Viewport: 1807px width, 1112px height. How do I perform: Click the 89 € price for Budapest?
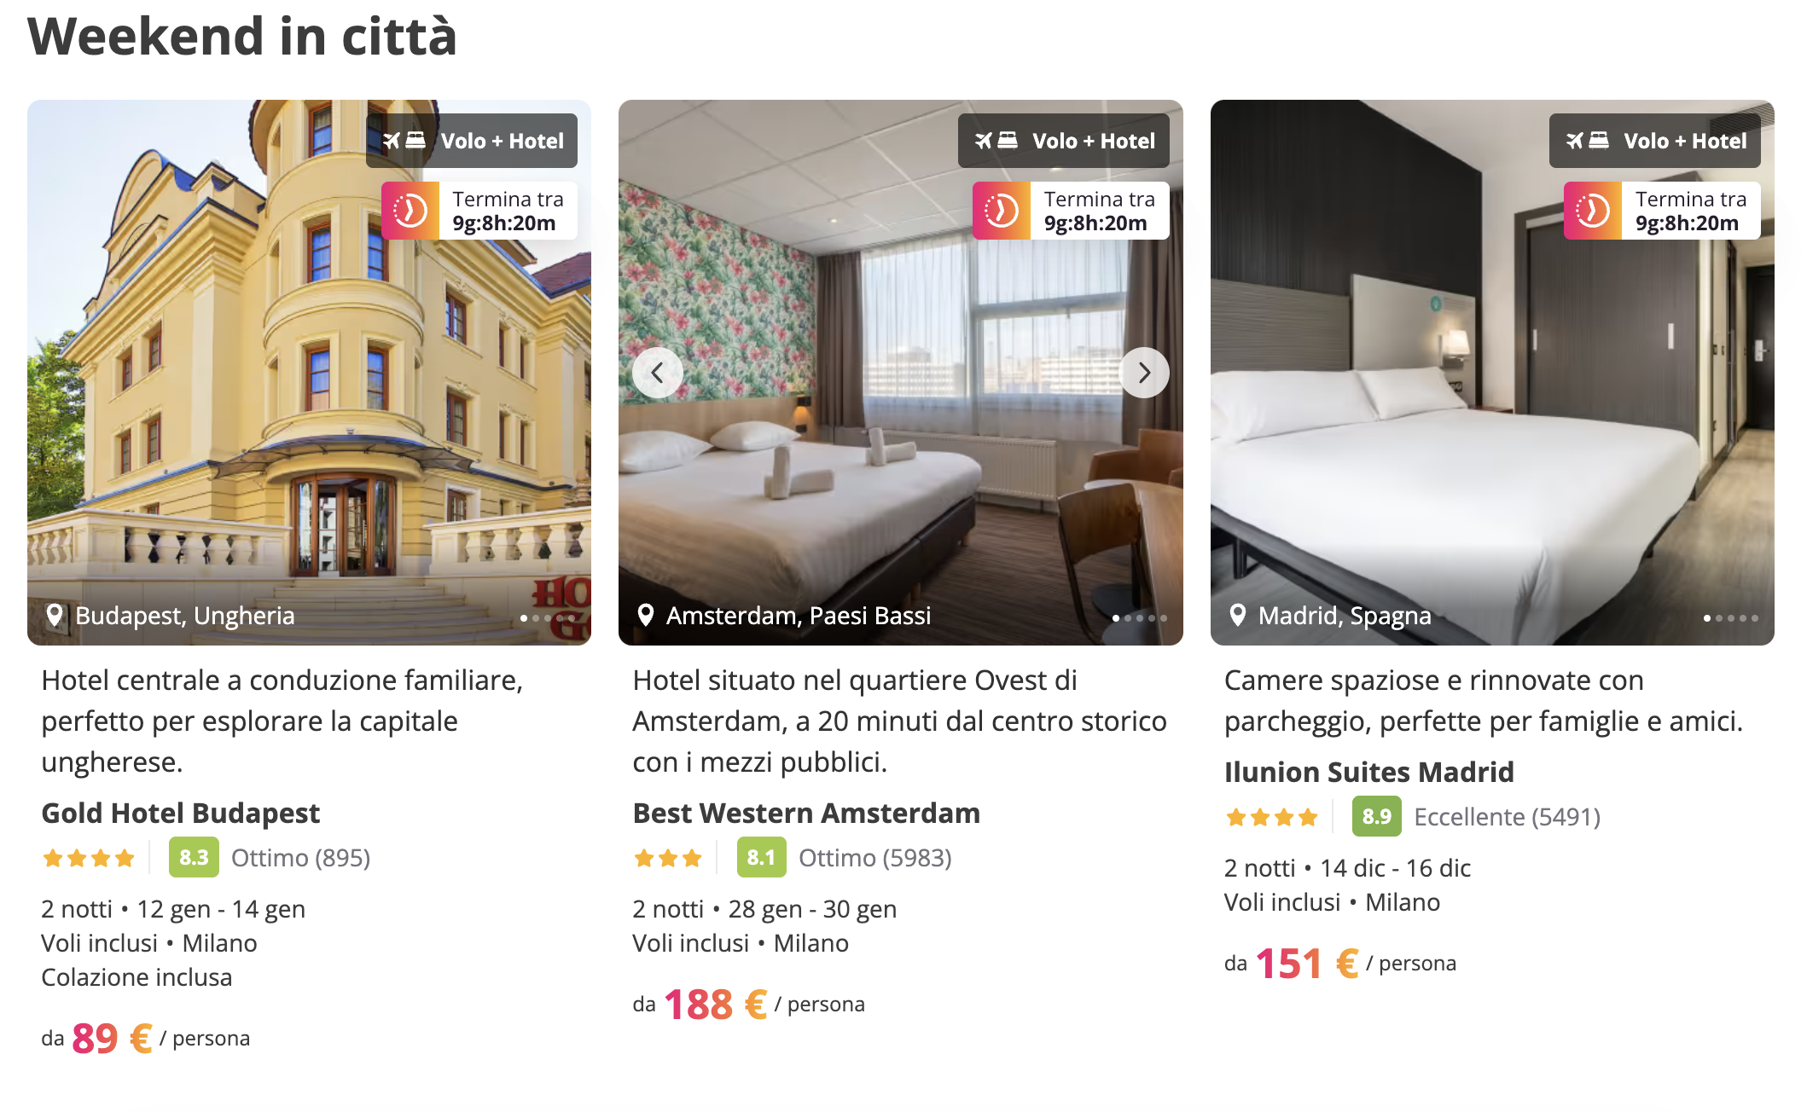112,1038
